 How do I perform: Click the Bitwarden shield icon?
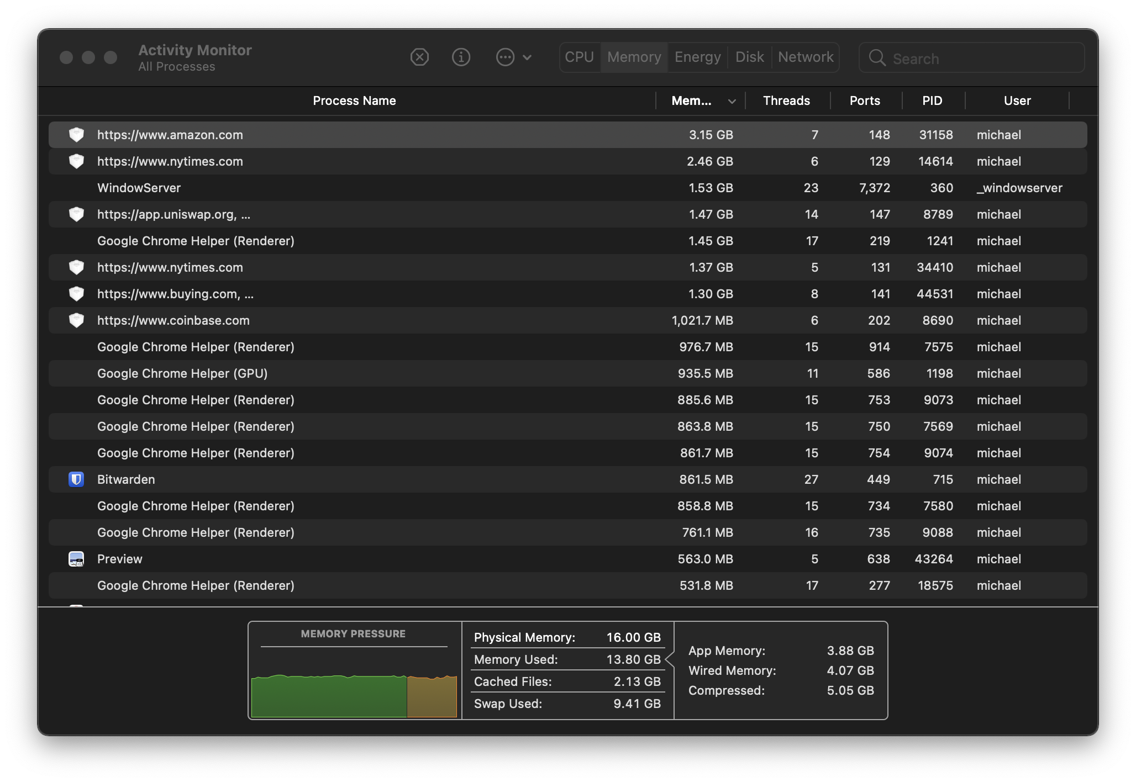pyautogui.click(x=76, y=479)
